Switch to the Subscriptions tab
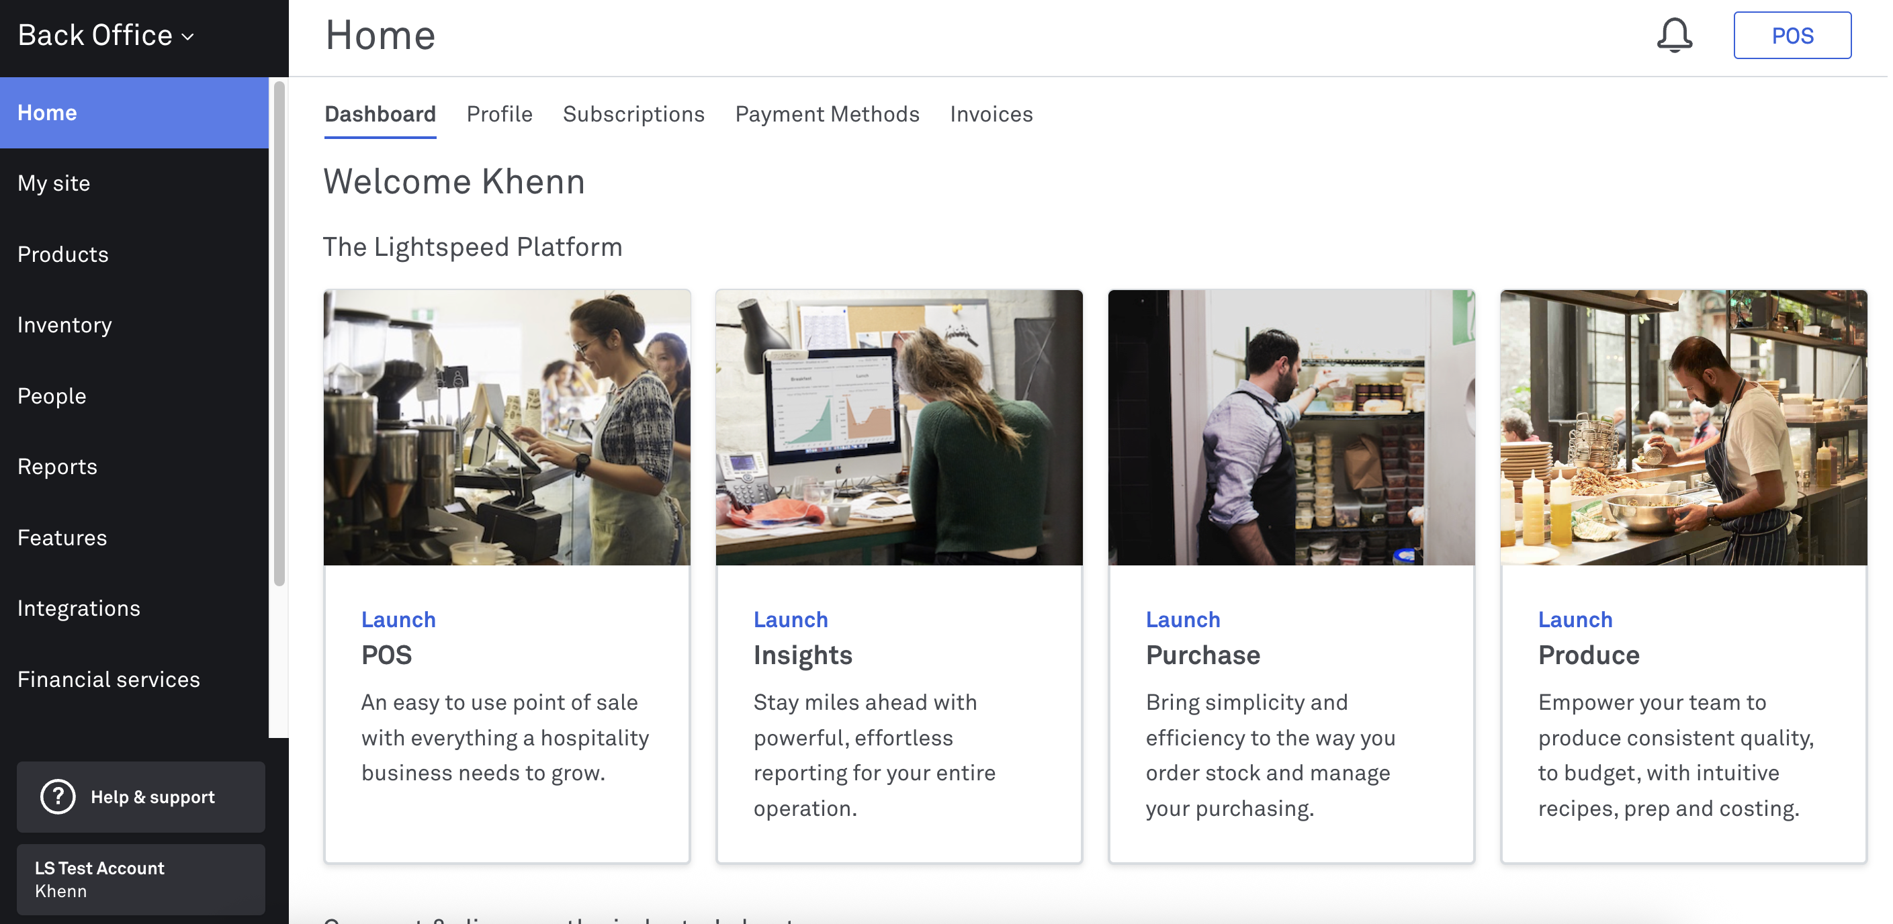The width and height of the screenshot is (1893, 924). tap(633, 114)
